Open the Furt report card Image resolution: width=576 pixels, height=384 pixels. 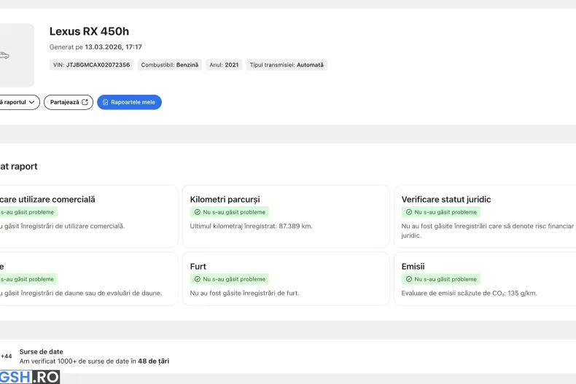point(284,279)
